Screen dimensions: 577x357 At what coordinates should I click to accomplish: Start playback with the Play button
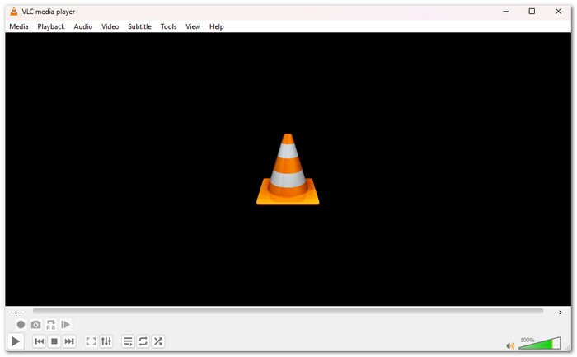[16, 341]
